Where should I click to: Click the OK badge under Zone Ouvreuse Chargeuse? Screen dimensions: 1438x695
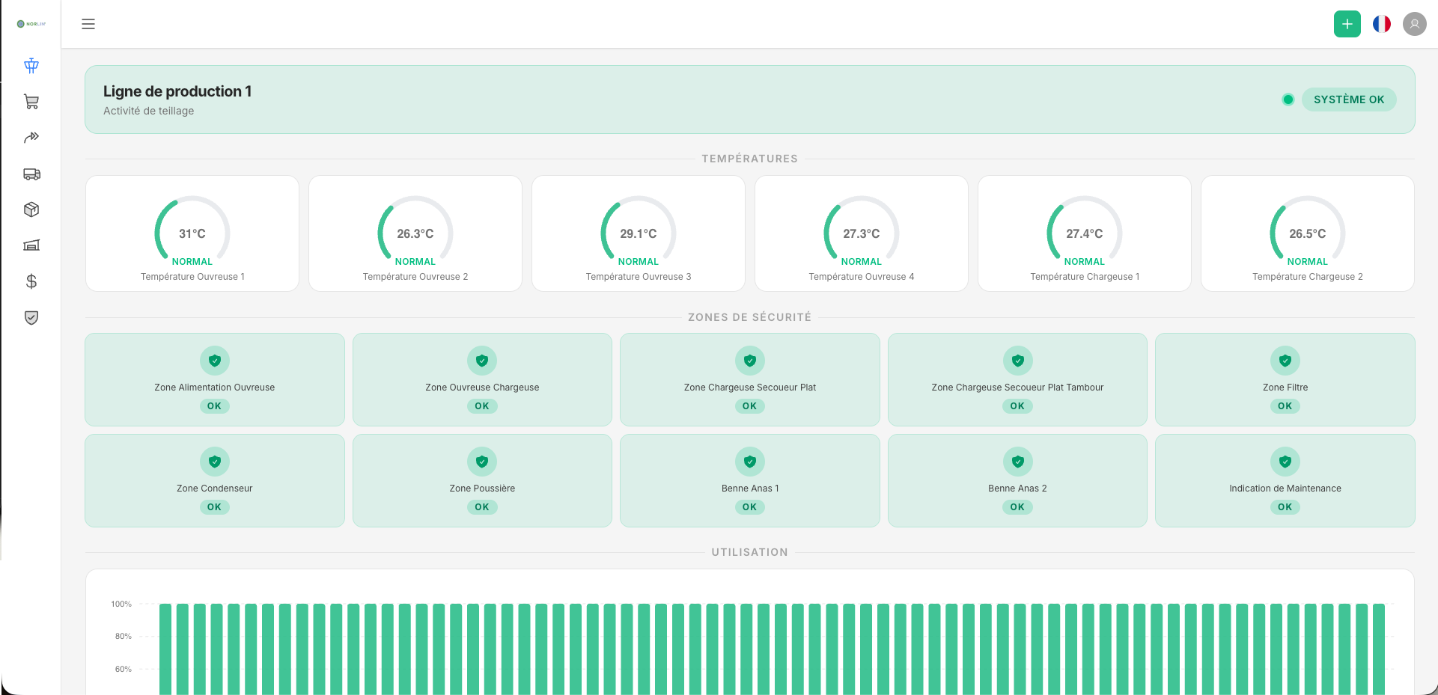pos(482,406)
